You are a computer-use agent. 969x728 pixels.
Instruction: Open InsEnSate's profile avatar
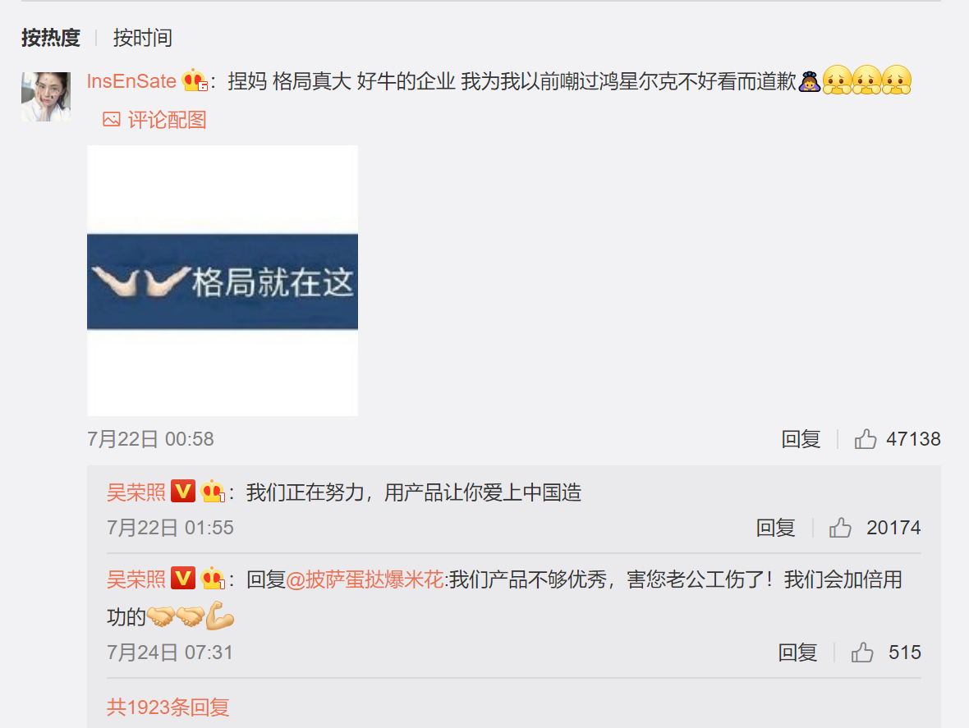point(46,96)
